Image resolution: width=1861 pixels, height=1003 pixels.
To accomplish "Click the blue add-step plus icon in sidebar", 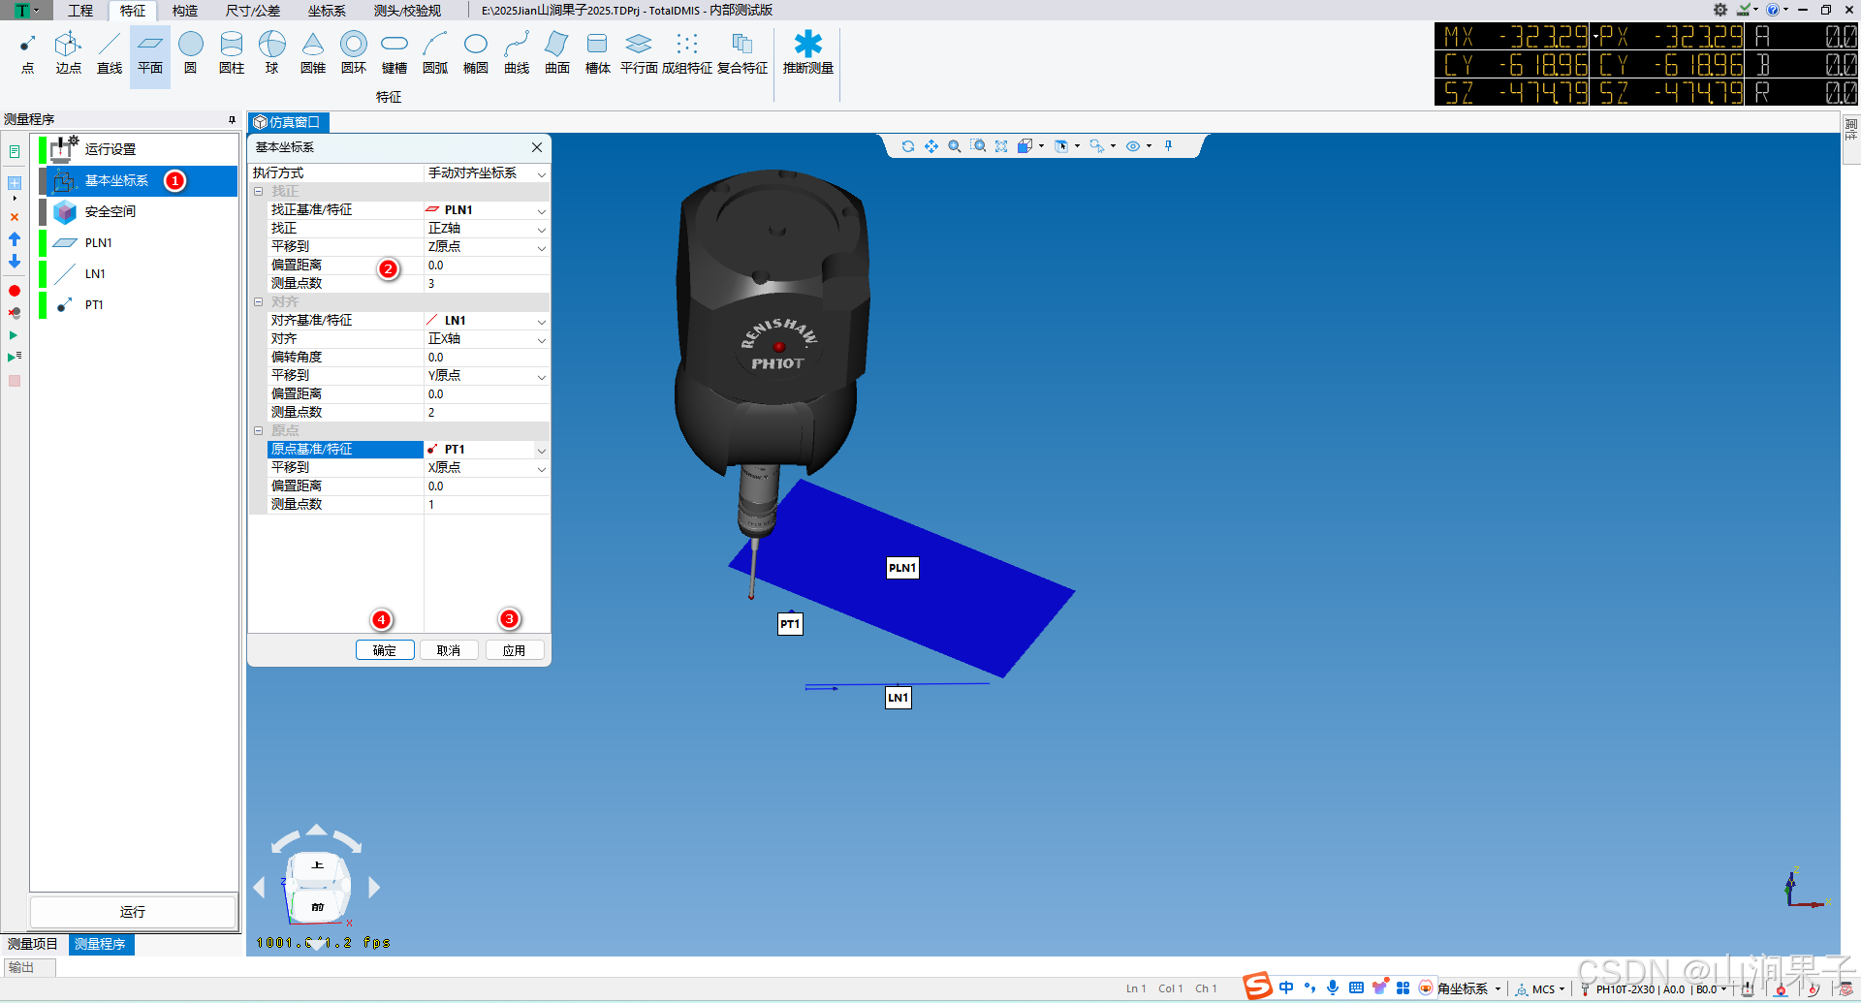I will click(15, 183).
